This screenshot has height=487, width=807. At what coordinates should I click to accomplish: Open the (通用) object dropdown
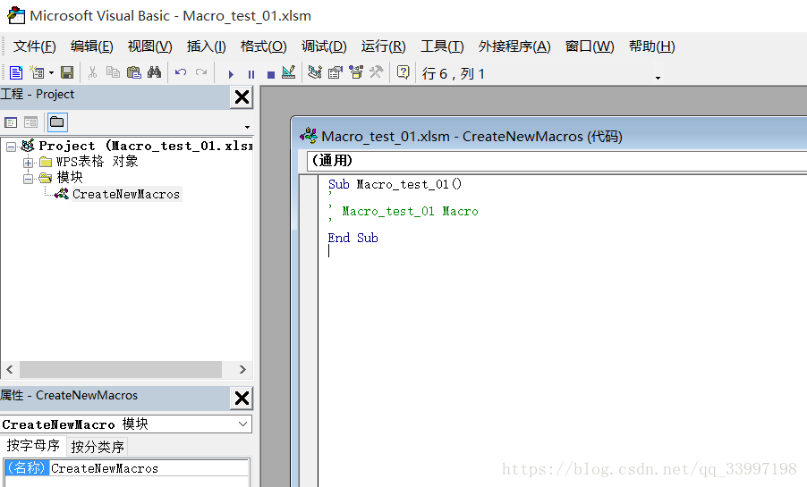click(x=556, y=161)
